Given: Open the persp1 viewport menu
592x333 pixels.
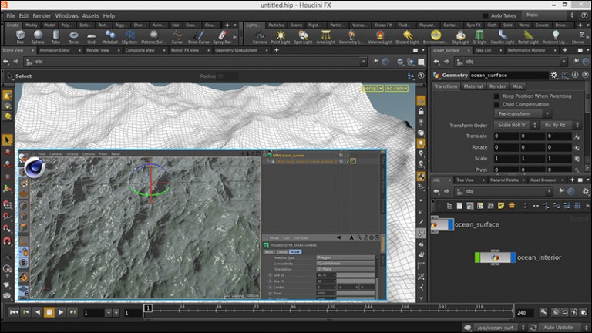Looking at the screenshot, I should (372, 88).
